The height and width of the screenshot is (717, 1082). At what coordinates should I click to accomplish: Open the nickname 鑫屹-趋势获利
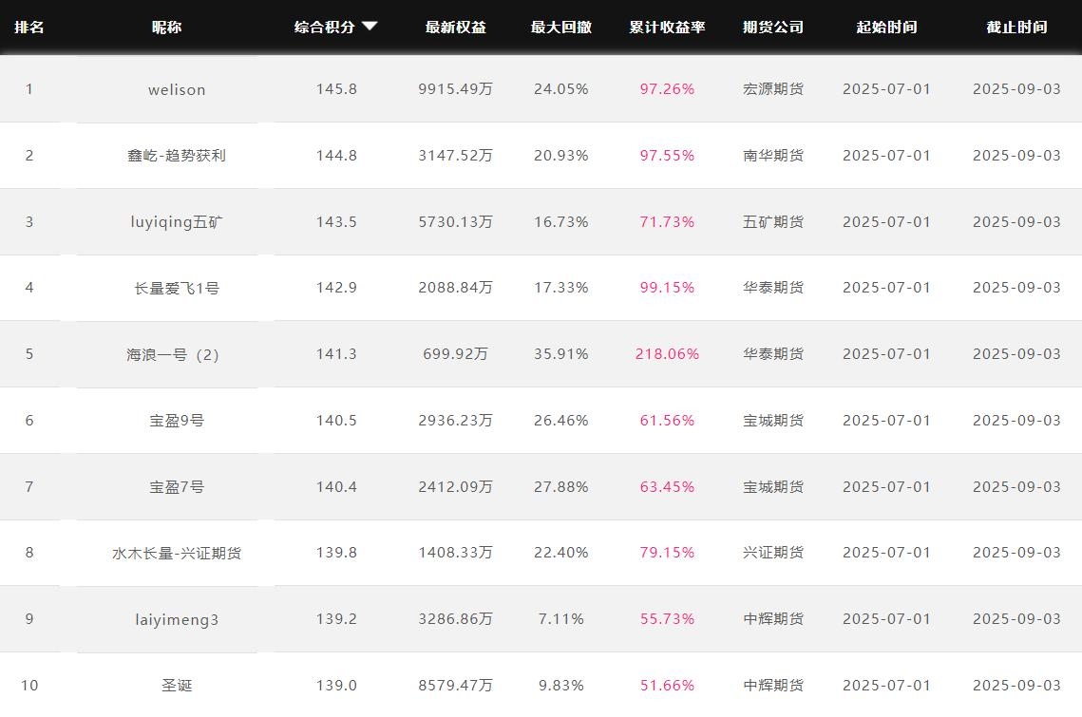[x=177, y=155]
